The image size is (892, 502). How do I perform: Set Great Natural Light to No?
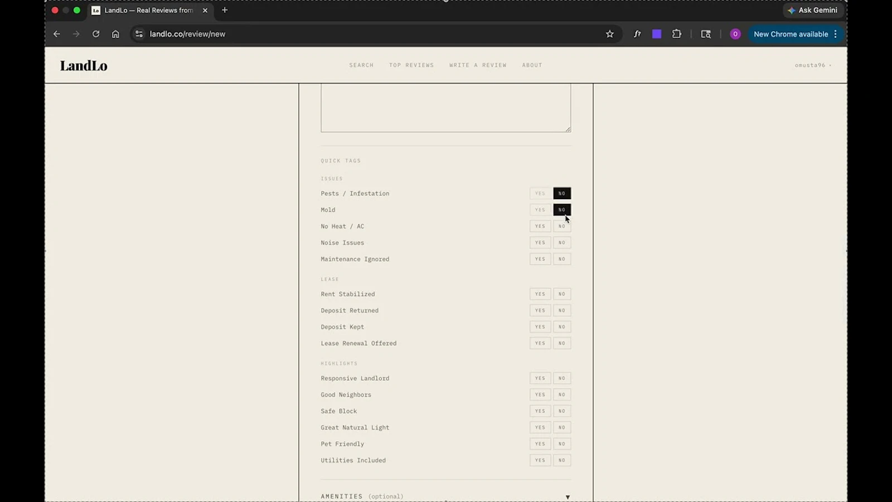coord(562,427)
